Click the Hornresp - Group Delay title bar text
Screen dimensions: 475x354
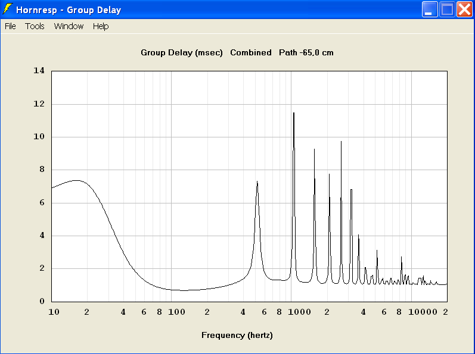click(69, 10)
